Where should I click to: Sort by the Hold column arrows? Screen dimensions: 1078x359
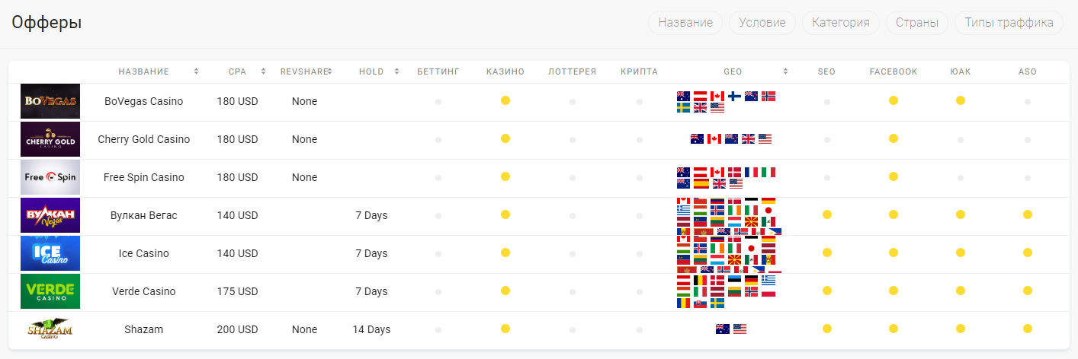[397, 71]
